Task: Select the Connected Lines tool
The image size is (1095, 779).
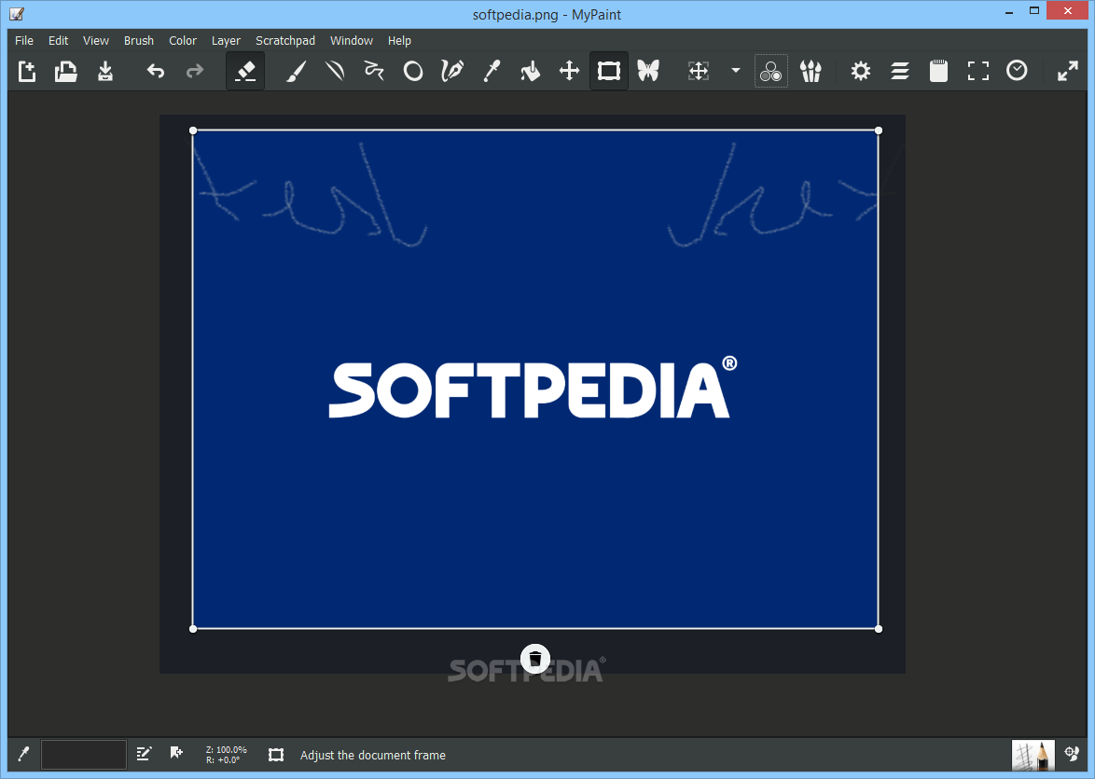Action: [x=374, y=71]
